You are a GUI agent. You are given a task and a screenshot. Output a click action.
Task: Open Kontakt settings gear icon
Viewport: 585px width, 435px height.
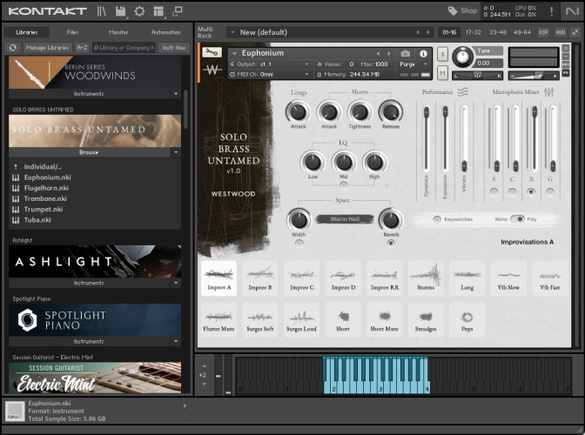click(x=139, y=11)
